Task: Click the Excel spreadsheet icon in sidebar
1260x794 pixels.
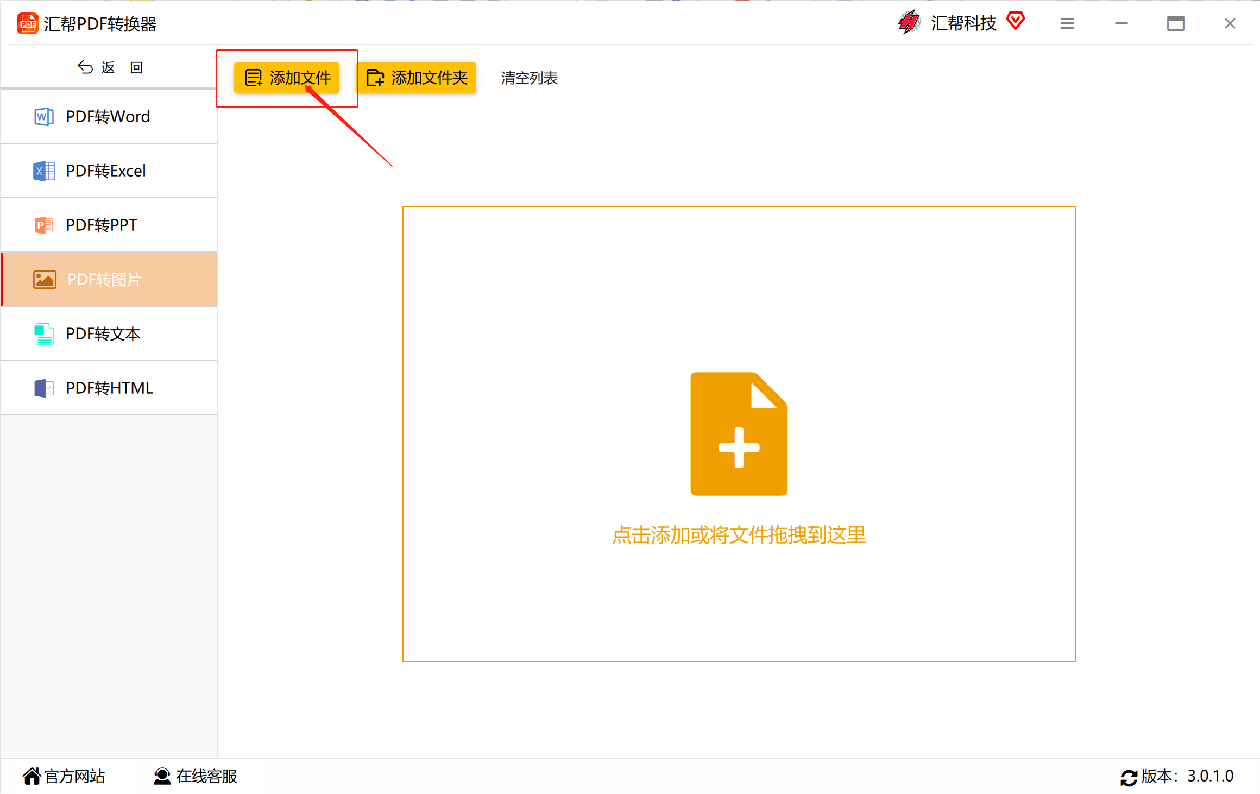Action: (44, 171)
